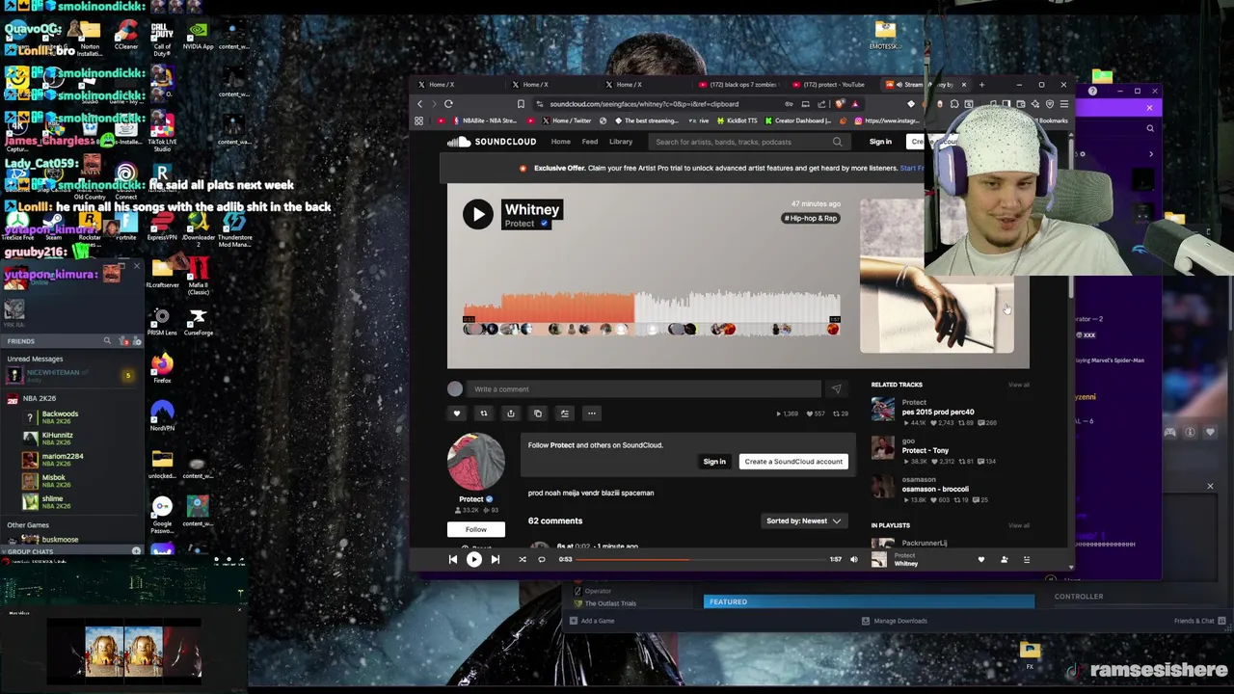Image resolution: width=1234 pixels, height=694 pixels.
Task: Mute via the player volume icon
Action: click(854, 559)
